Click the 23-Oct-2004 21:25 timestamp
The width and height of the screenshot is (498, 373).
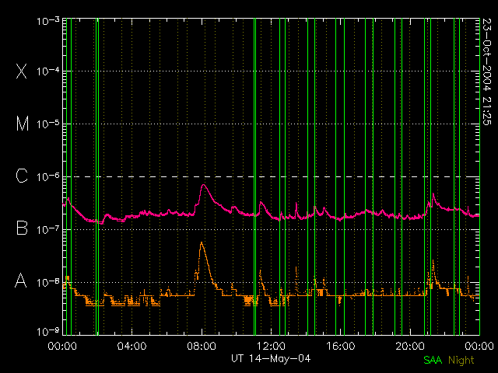tap(486, 72)
